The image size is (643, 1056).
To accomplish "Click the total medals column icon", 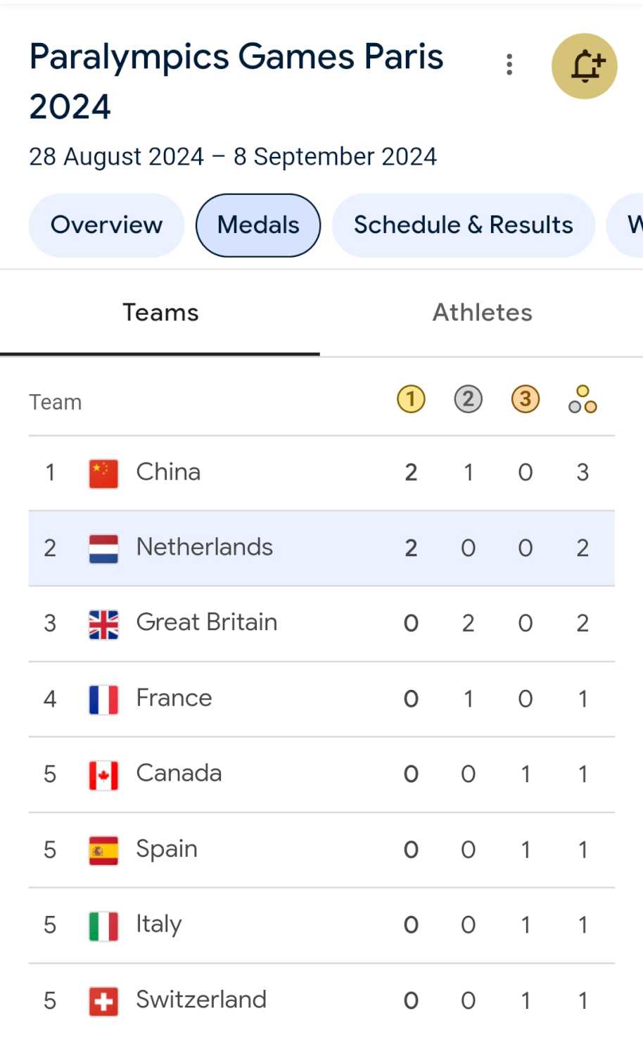I will pyautogui.click(x=582, y=399).
